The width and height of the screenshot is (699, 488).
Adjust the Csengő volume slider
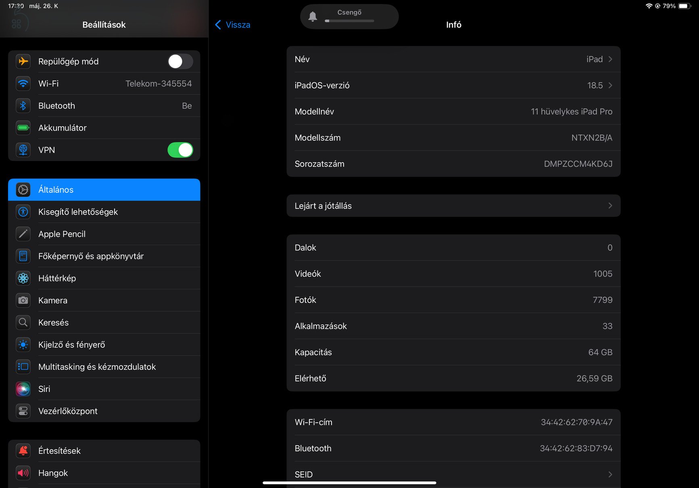pyautogui.click(x=349, y=21)
